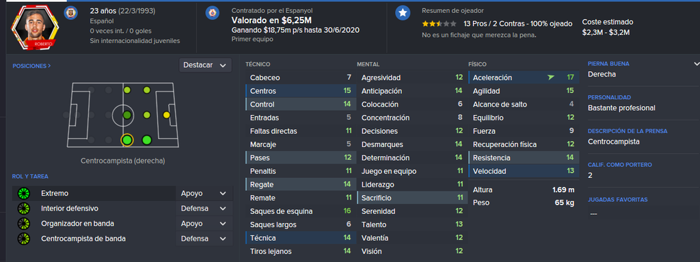
Task: Click the Extremo role suitability circle icon
Action: point(23,194)
